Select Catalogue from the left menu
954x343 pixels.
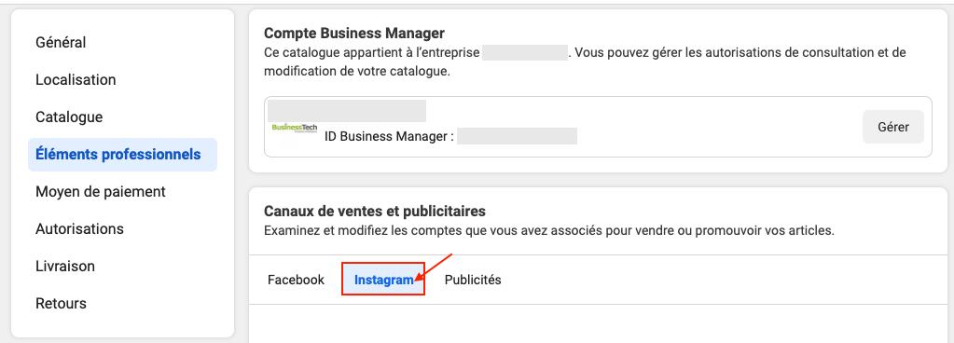pyautogui.click(x=69, y=117)
